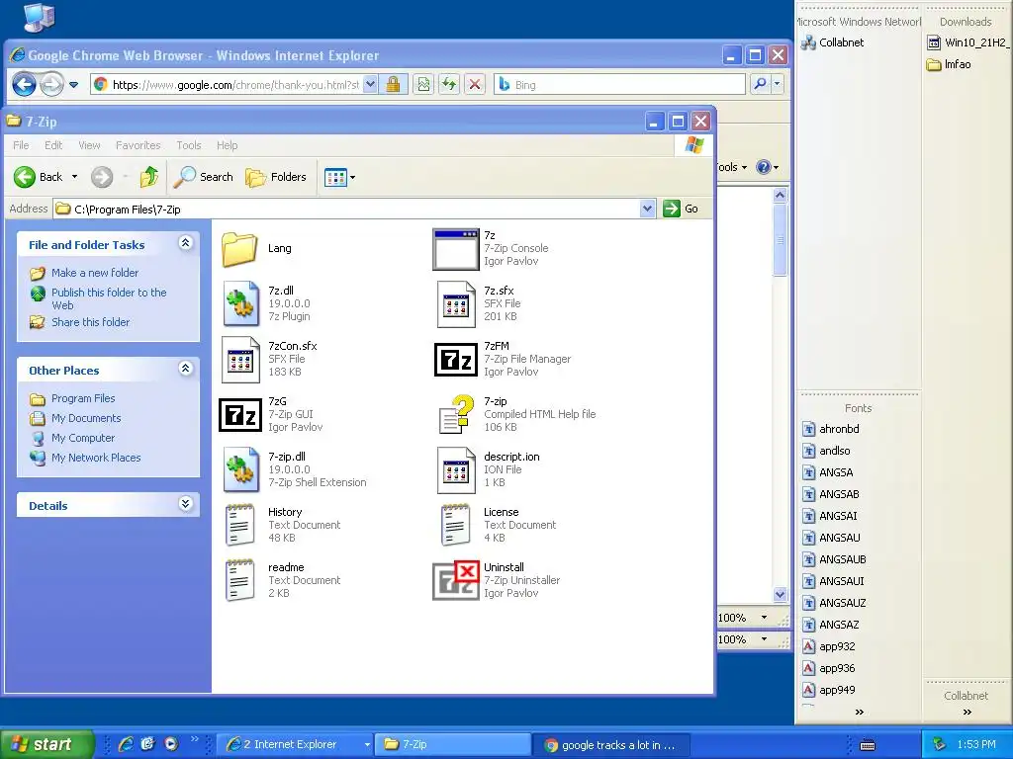Open the Address bar dropdown in 7-Zip
1013x759 pixels.
(x=647, y=209)
